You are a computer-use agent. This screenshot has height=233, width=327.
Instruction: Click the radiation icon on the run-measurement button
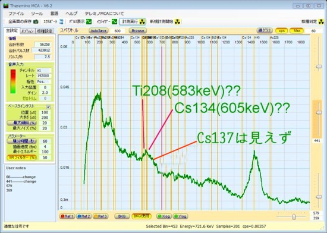[x=142, y=21]
